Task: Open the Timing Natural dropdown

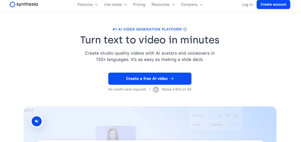Action: [x=222, y=125]
